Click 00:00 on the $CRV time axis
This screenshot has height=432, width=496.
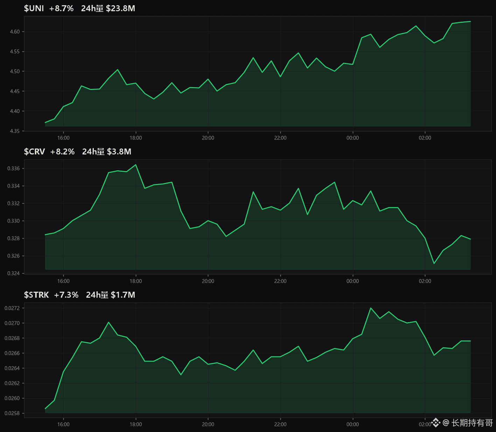tap(353, 281)
